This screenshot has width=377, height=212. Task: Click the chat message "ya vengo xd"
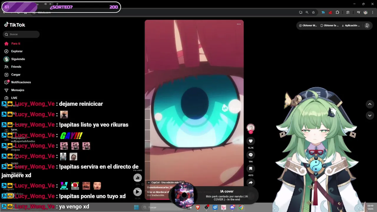[x=74, y=207]
